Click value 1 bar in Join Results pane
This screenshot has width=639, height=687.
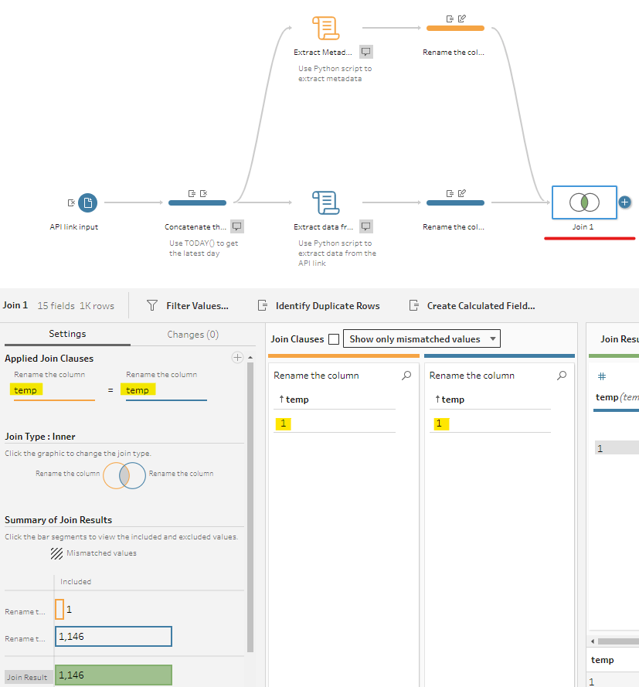[617, 447]
